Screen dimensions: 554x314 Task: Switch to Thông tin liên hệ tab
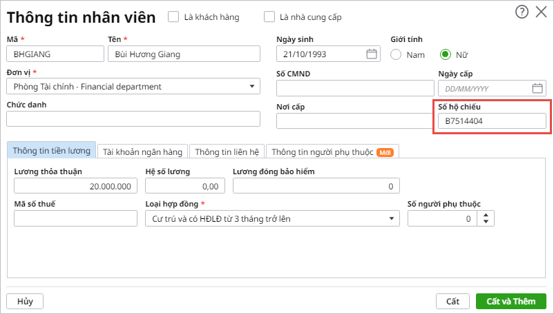click(x=227, y=151)
